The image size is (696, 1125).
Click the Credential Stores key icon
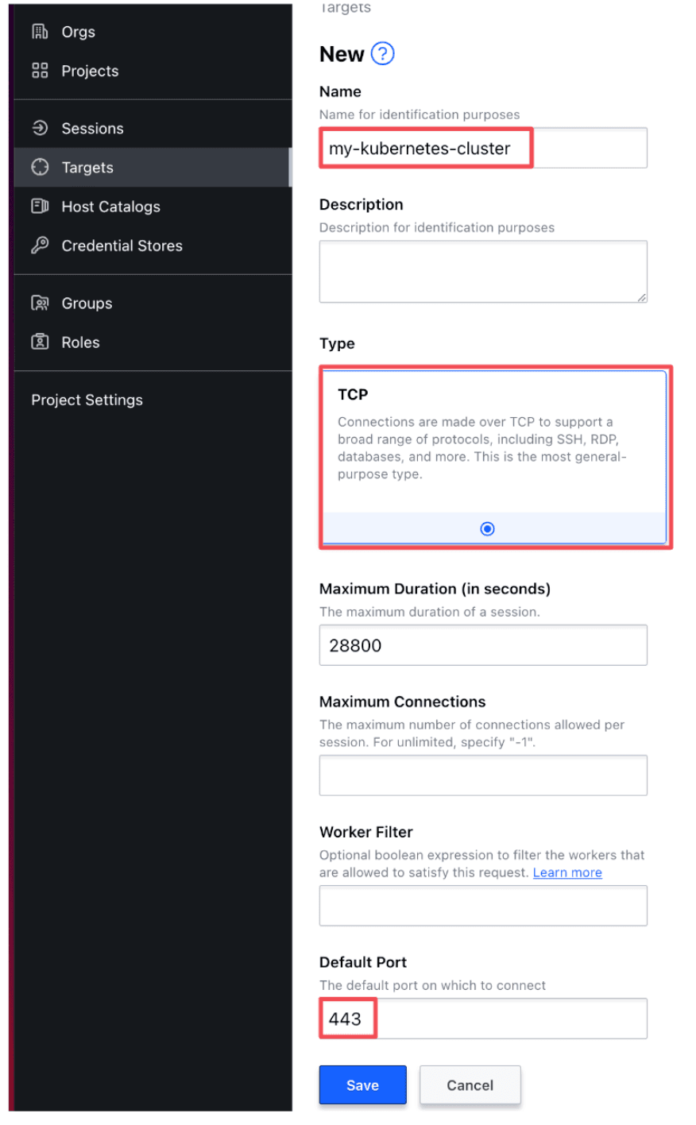[40, 245]
